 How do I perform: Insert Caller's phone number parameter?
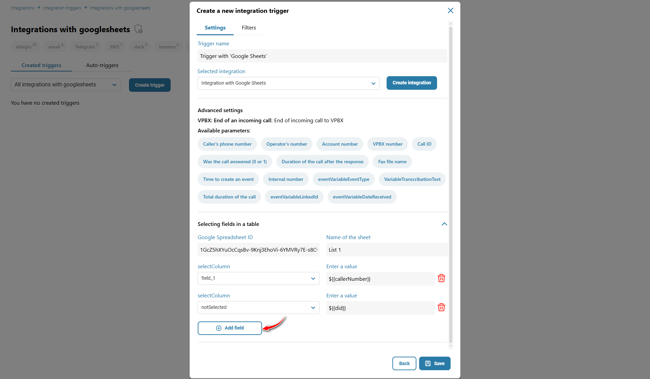coord(227,144)
